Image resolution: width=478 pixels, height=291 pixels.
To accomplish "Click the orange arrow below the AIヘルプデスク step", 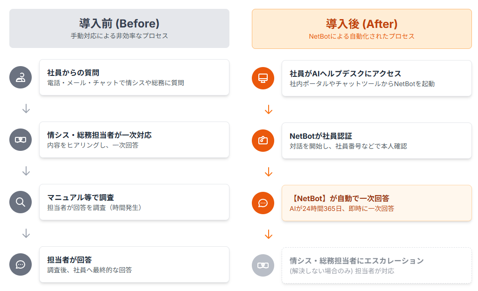I will 269,110.
